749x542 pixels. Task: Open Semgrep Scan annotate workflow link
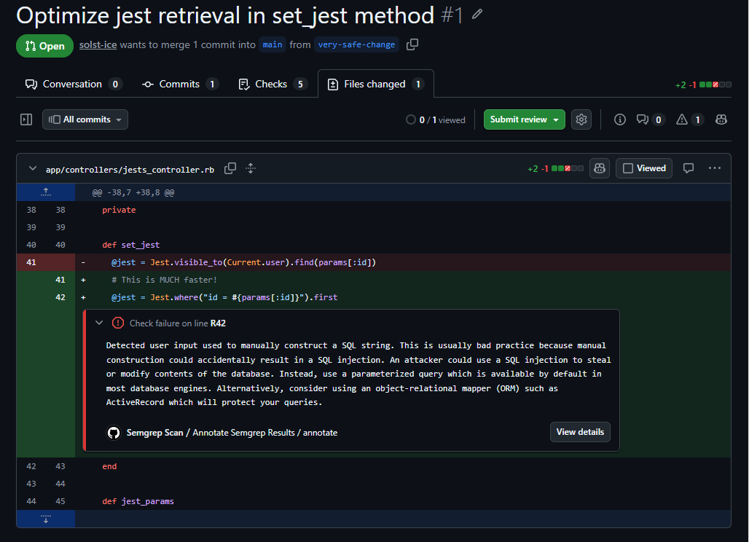coord(232,433)
